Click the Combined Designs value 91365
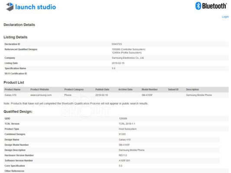Screen dimensions: 231x173 point(122,134)
